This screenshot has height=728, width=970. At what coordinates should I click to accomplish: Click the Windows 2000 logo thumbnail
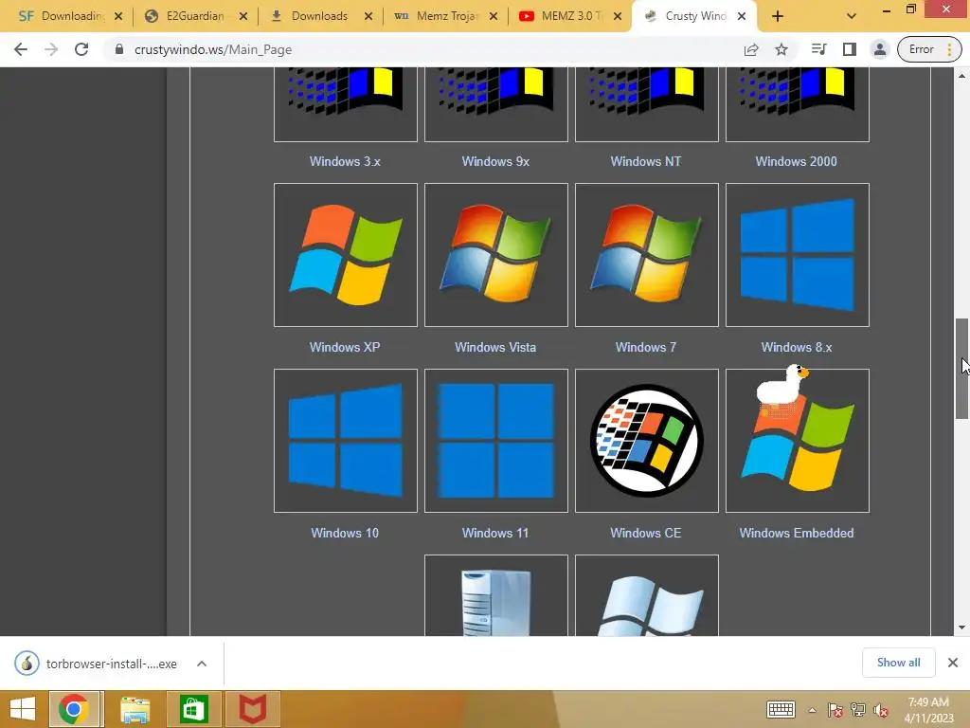click(x=798, y=104)
